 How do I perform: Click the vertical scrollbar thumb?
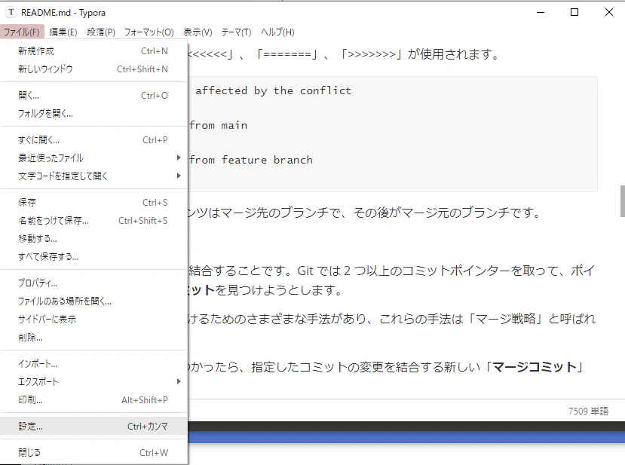coord(622,201)
